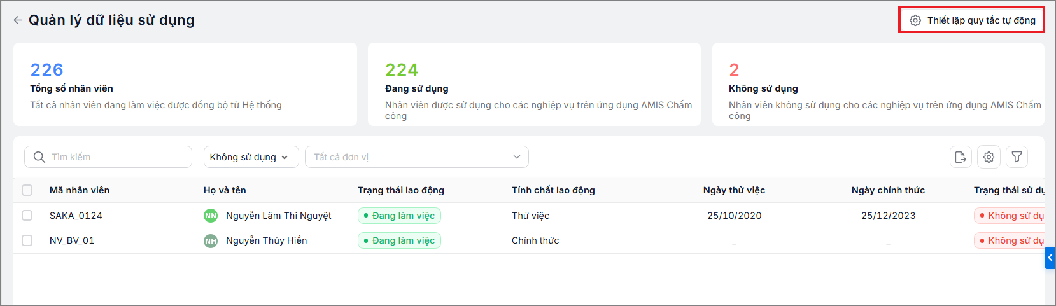This screenshot has height=306, width=1056.
Task: Focus the Tìm kiếm search field
Action: pyautogui.click(x=108, y=157)
